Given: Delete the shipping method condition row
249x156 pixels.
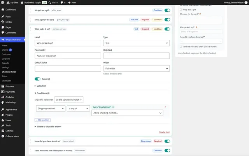Looking at the screenshot, I should pos(165,107).
